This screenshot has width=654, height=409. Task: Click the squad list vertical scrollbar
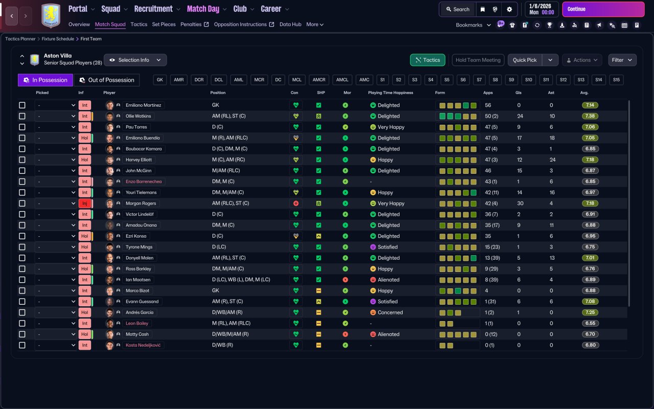pyautogui.click(x=629, y=203)
